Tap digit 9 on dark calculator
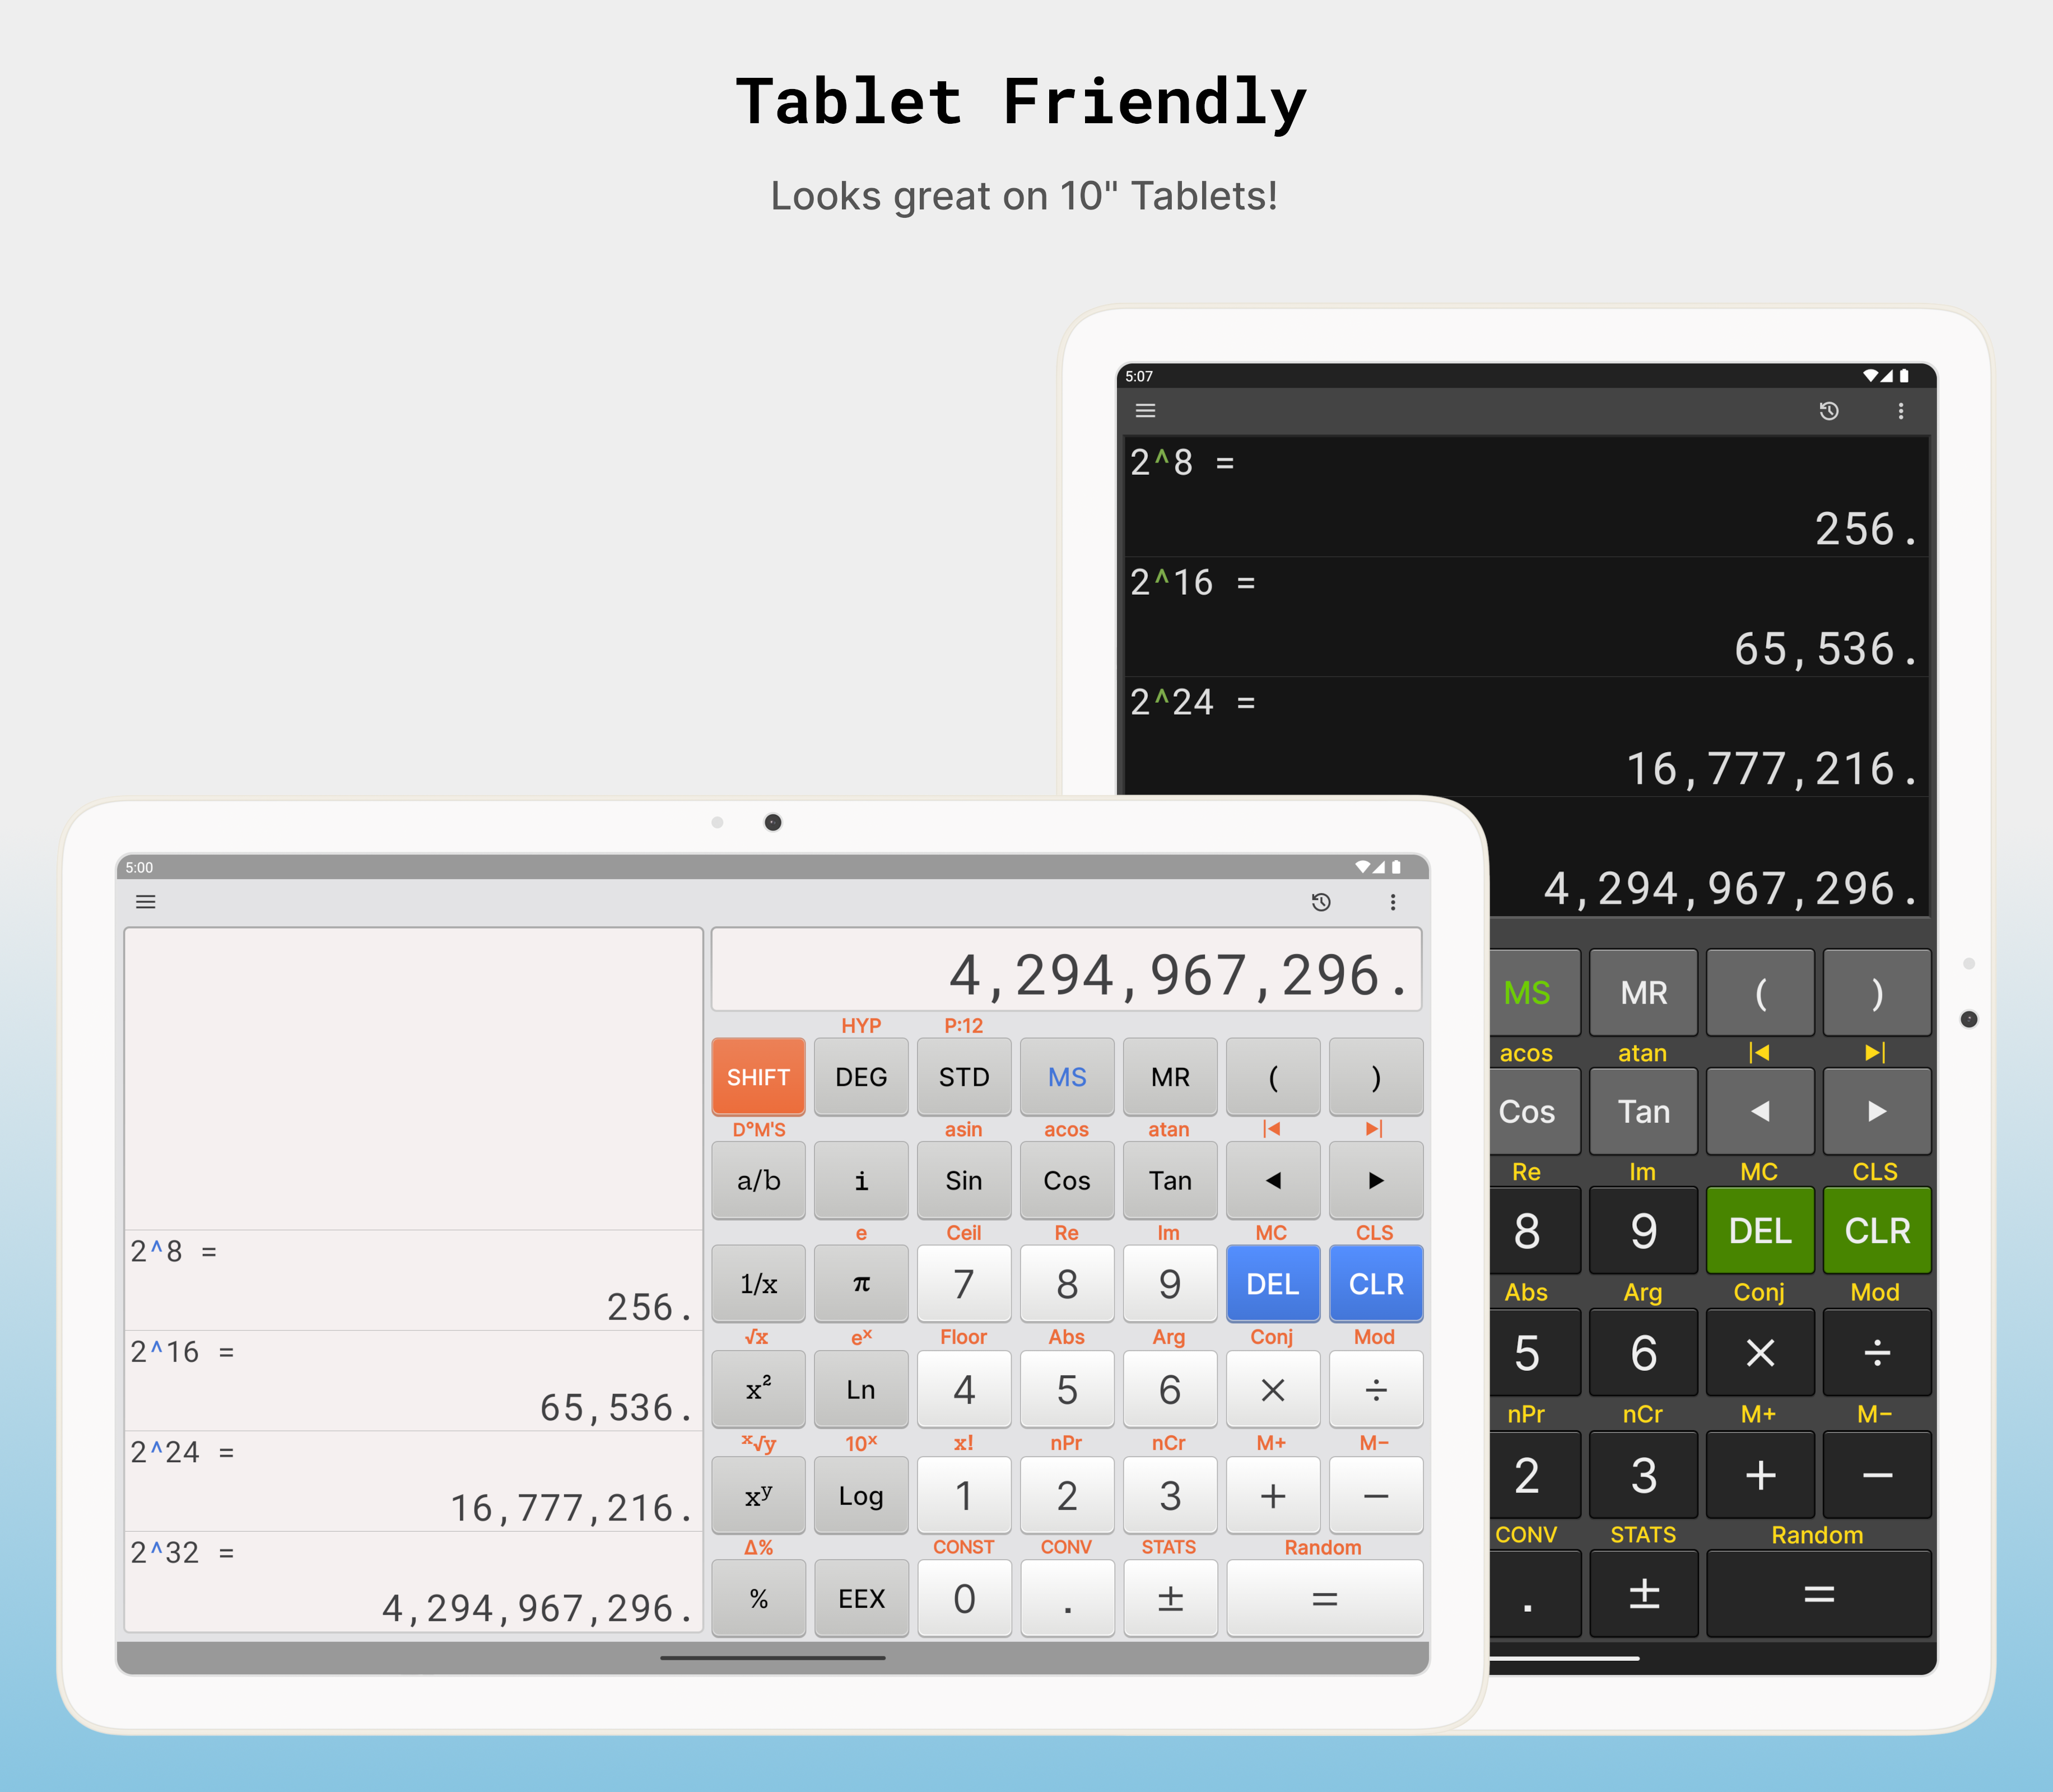Viewport: 2053px width, 1792px height. (1644, 1231)
